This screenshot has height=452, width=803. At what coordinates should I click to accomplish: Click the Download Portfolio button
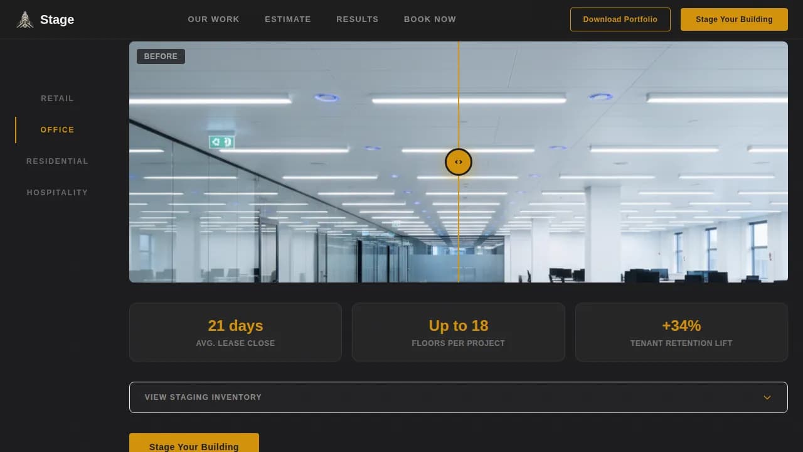coord(620,19)
